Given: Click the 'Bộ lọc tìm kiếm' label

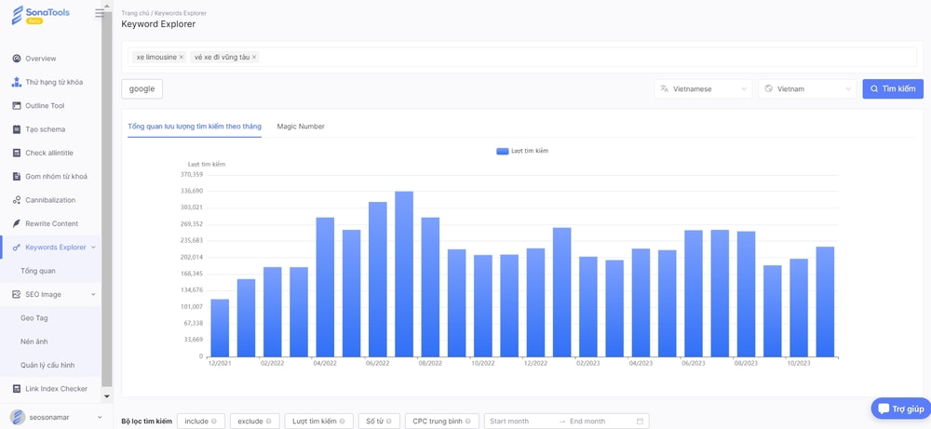Looking at the screenshot, I should (147, 422).
